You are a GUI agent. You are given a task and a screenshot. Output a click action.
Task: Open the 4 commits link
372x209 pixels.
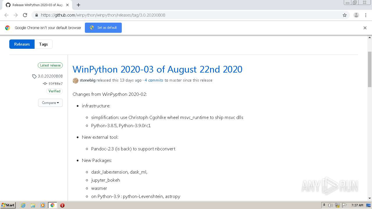point(154,80)
